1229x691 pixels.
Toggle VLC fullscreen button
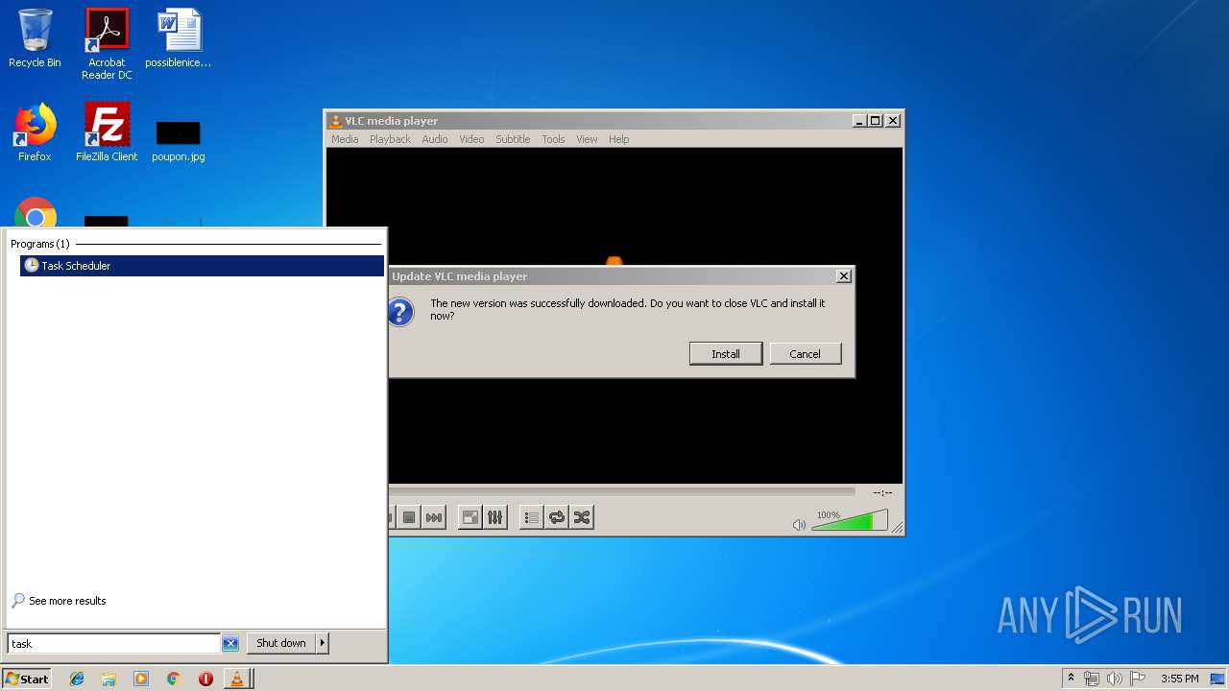coord(470,517)
